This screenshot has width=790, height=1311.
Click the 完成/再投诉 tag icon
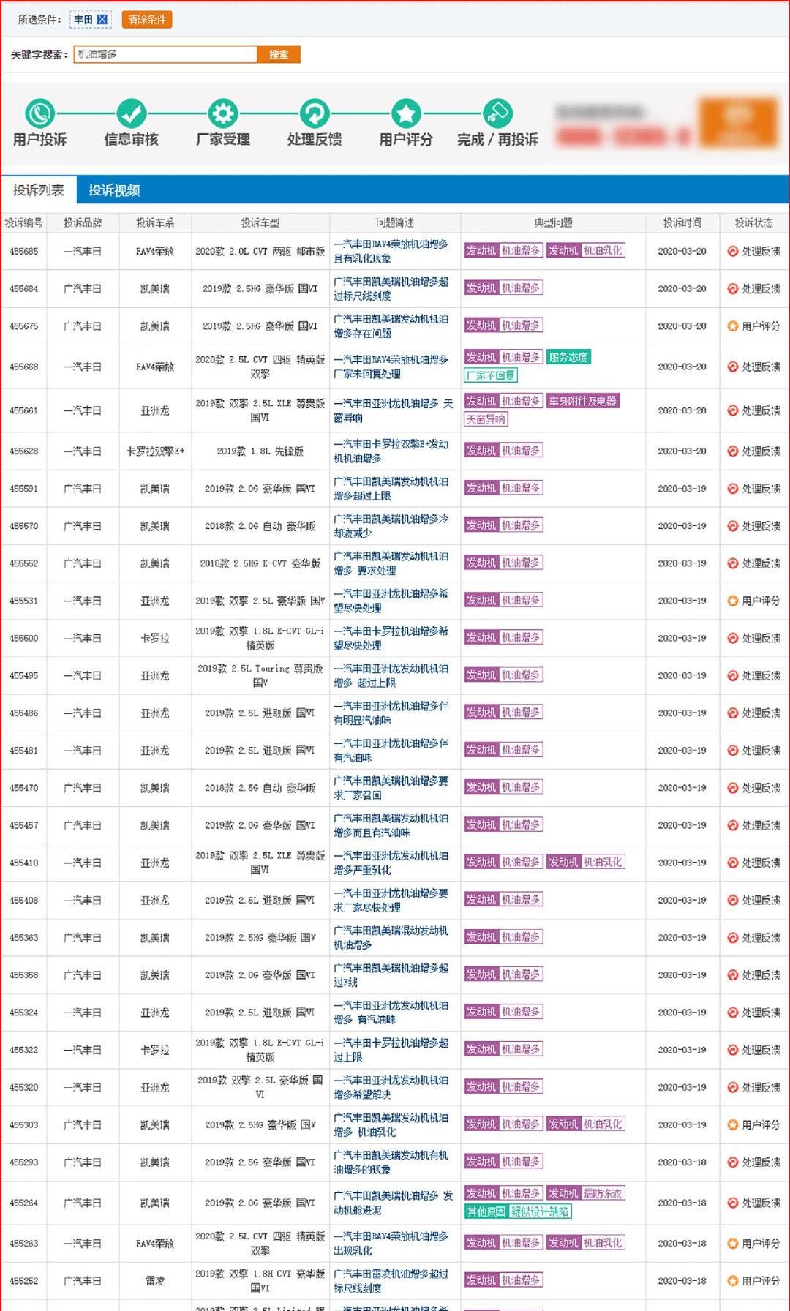coord(497,113)
